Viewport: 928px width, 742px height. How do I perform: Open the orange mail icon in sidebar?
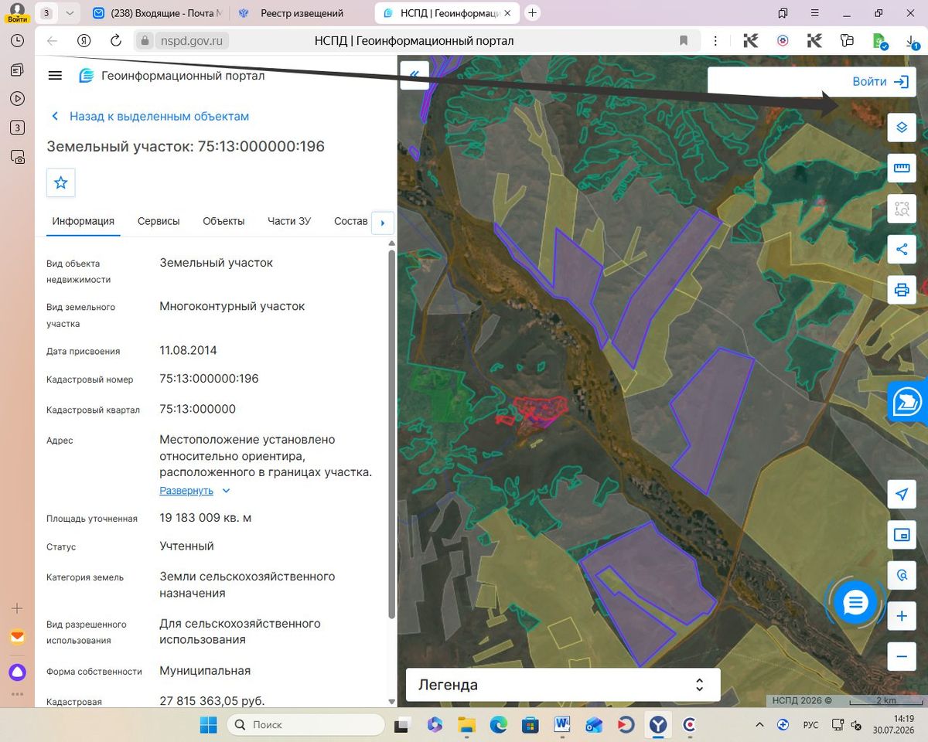(x=17, y=638)
